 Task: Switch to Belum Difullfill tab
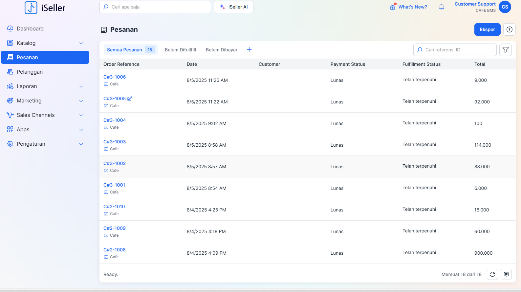180,50
